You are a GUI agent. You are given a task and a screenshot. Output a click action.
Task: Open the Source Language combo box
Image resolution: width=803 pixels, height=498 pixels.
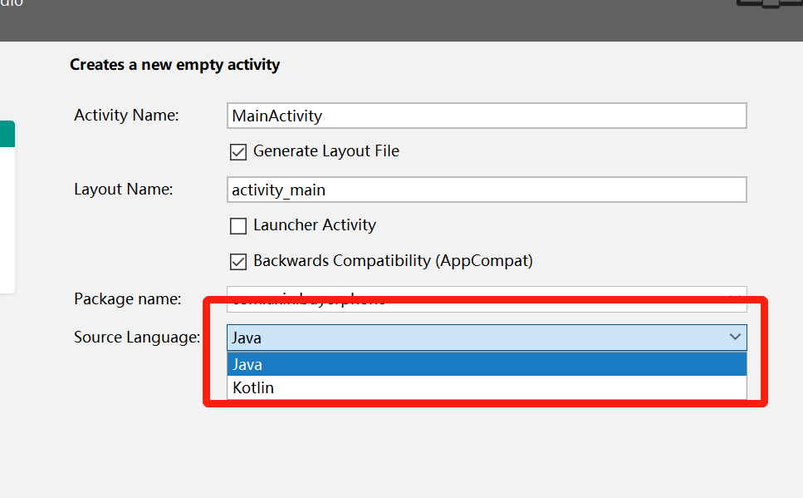(487, 338)
